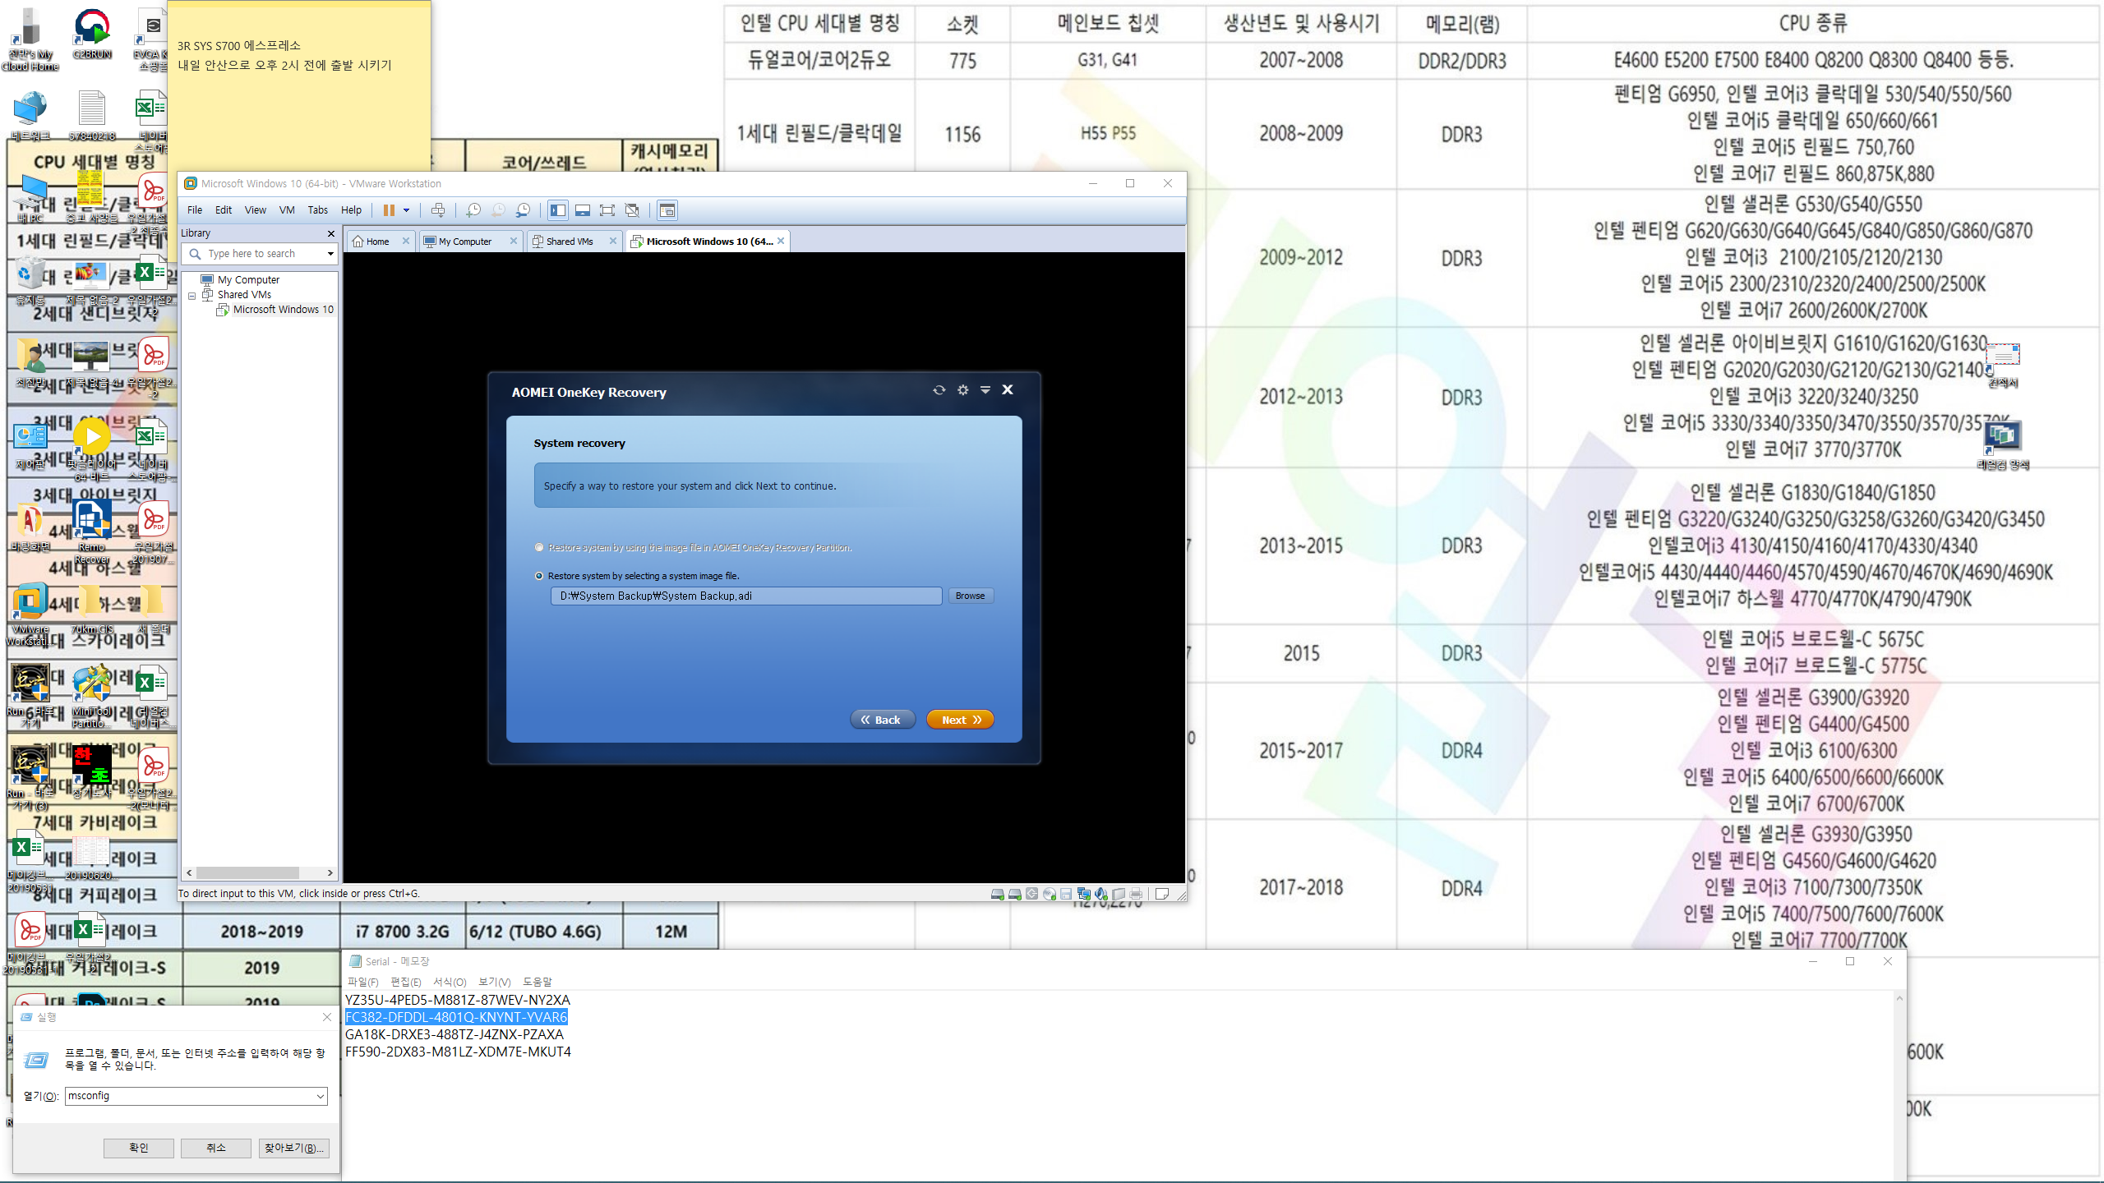2104x1183 pixels.
Task: Click Browse for system image file
Action: pyautogui.click(x=971, y=596)
